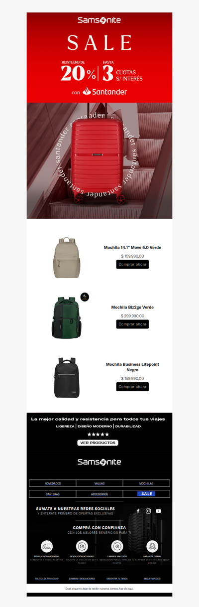Click Comprar ahora for Mochila Move 5.0 Verde
199x607 pixels.
pos(132,265)
